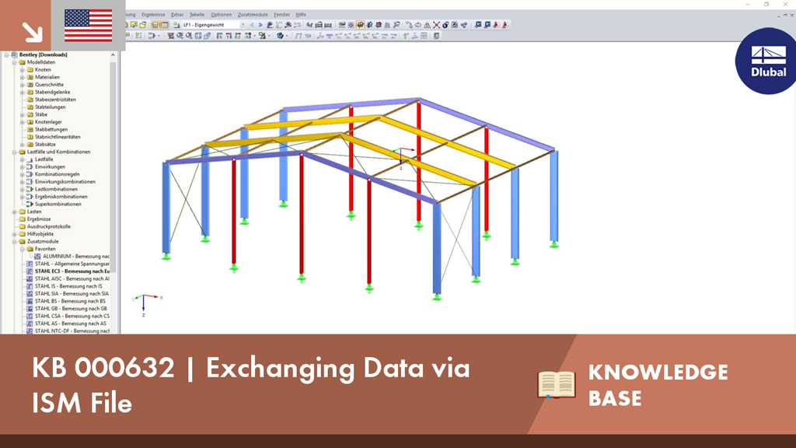Toggle the highlighted table display button
This screenshot has width=796, height=448.
155,25
